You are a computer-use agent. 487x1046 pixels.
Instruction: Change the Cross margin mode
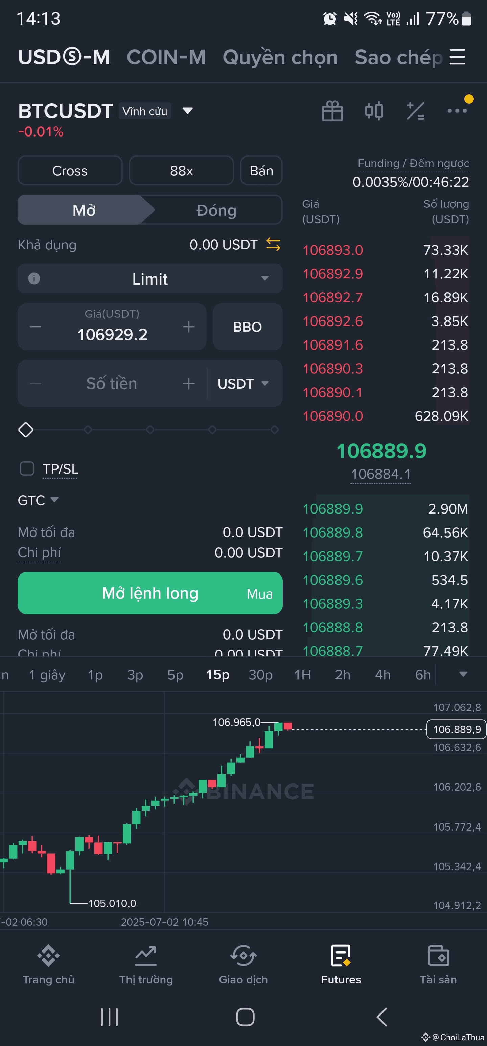point(70,170)
